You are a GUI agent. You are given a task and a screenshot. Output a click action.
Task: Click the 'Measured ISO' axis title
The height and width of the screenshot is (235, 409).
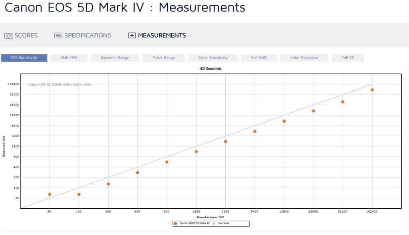[4, 146]
